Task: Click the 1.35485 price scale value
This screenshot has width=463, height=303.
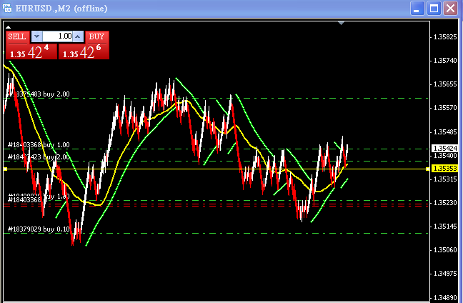Action: (445, 131)
